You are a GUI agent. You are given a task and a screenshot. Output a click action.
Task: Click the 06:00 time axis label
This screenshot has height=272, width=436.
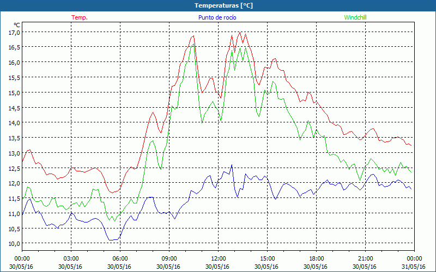coord(120,259)
